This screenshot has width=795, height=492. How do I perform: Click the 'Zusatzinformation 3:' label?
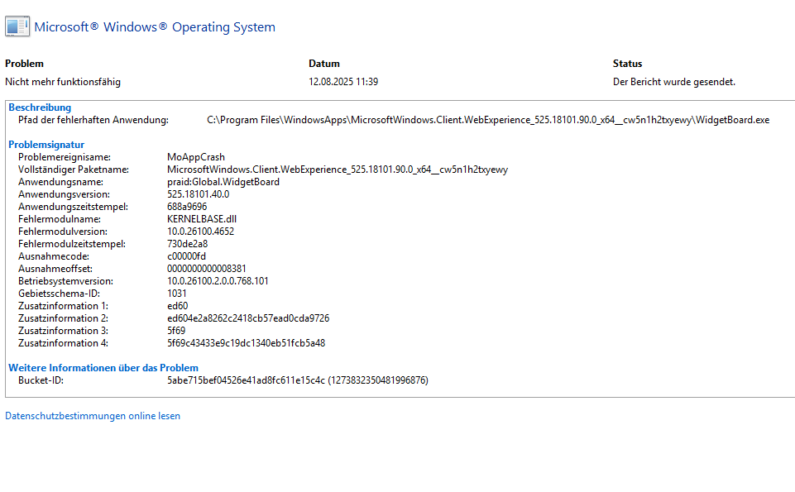63,331
